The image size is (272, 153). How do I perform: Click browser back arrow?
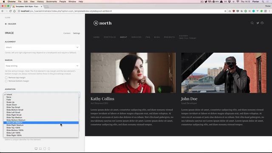point(3,11)
